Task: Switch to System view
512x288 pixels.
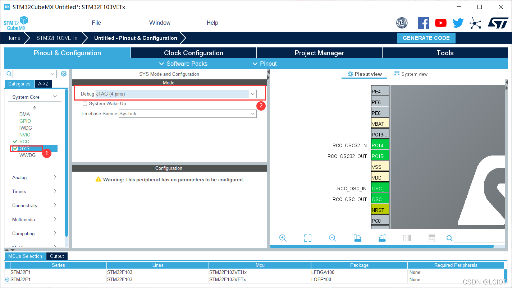Action: (x=411, y=74)
